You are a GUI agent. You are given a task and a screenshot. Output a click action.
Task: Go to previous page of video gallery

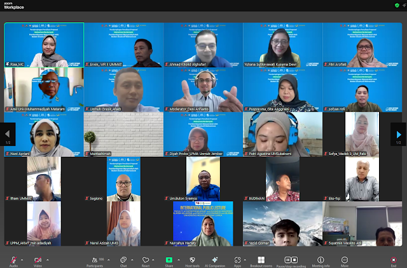[x=8, y=134]
